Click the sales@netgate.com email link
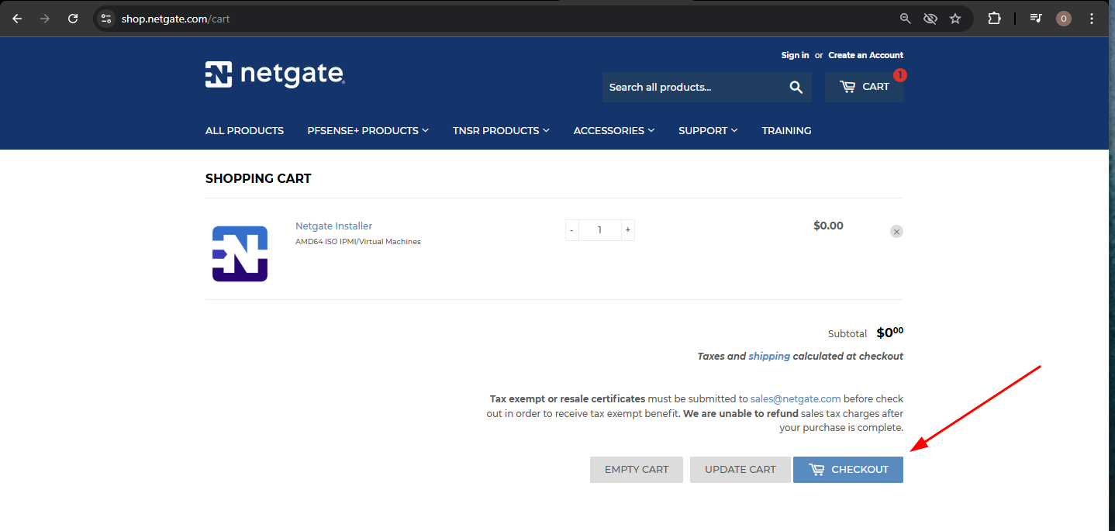 (796, 399)
